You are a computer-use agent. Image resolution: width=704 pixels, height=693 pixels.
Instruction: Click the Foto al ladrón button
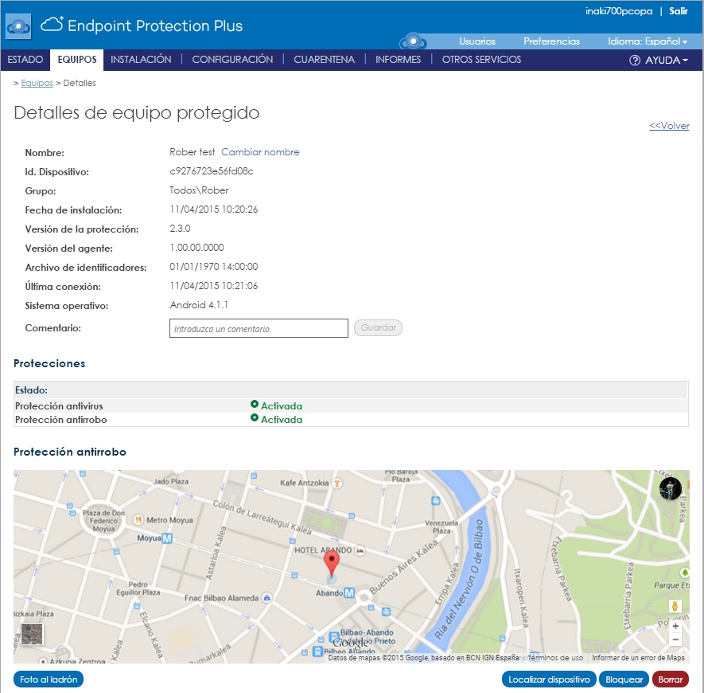pyautogui.click(x=49, y=679)
